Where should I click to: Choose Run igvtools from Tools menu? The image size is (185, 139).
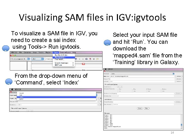(64, 57)
